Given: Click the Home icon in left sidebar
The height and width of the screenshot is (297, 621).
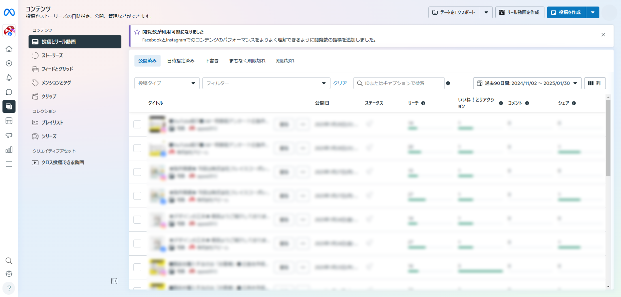Looking at the screenshot, I should (x=9, y=49).
